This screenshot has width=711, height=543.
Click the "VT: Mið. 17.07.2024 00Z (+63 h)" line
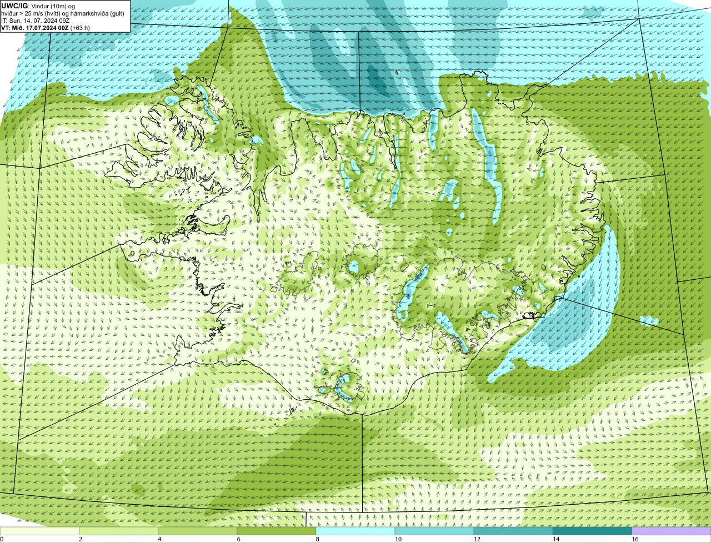pyautogui.click(x=46, y=27)
